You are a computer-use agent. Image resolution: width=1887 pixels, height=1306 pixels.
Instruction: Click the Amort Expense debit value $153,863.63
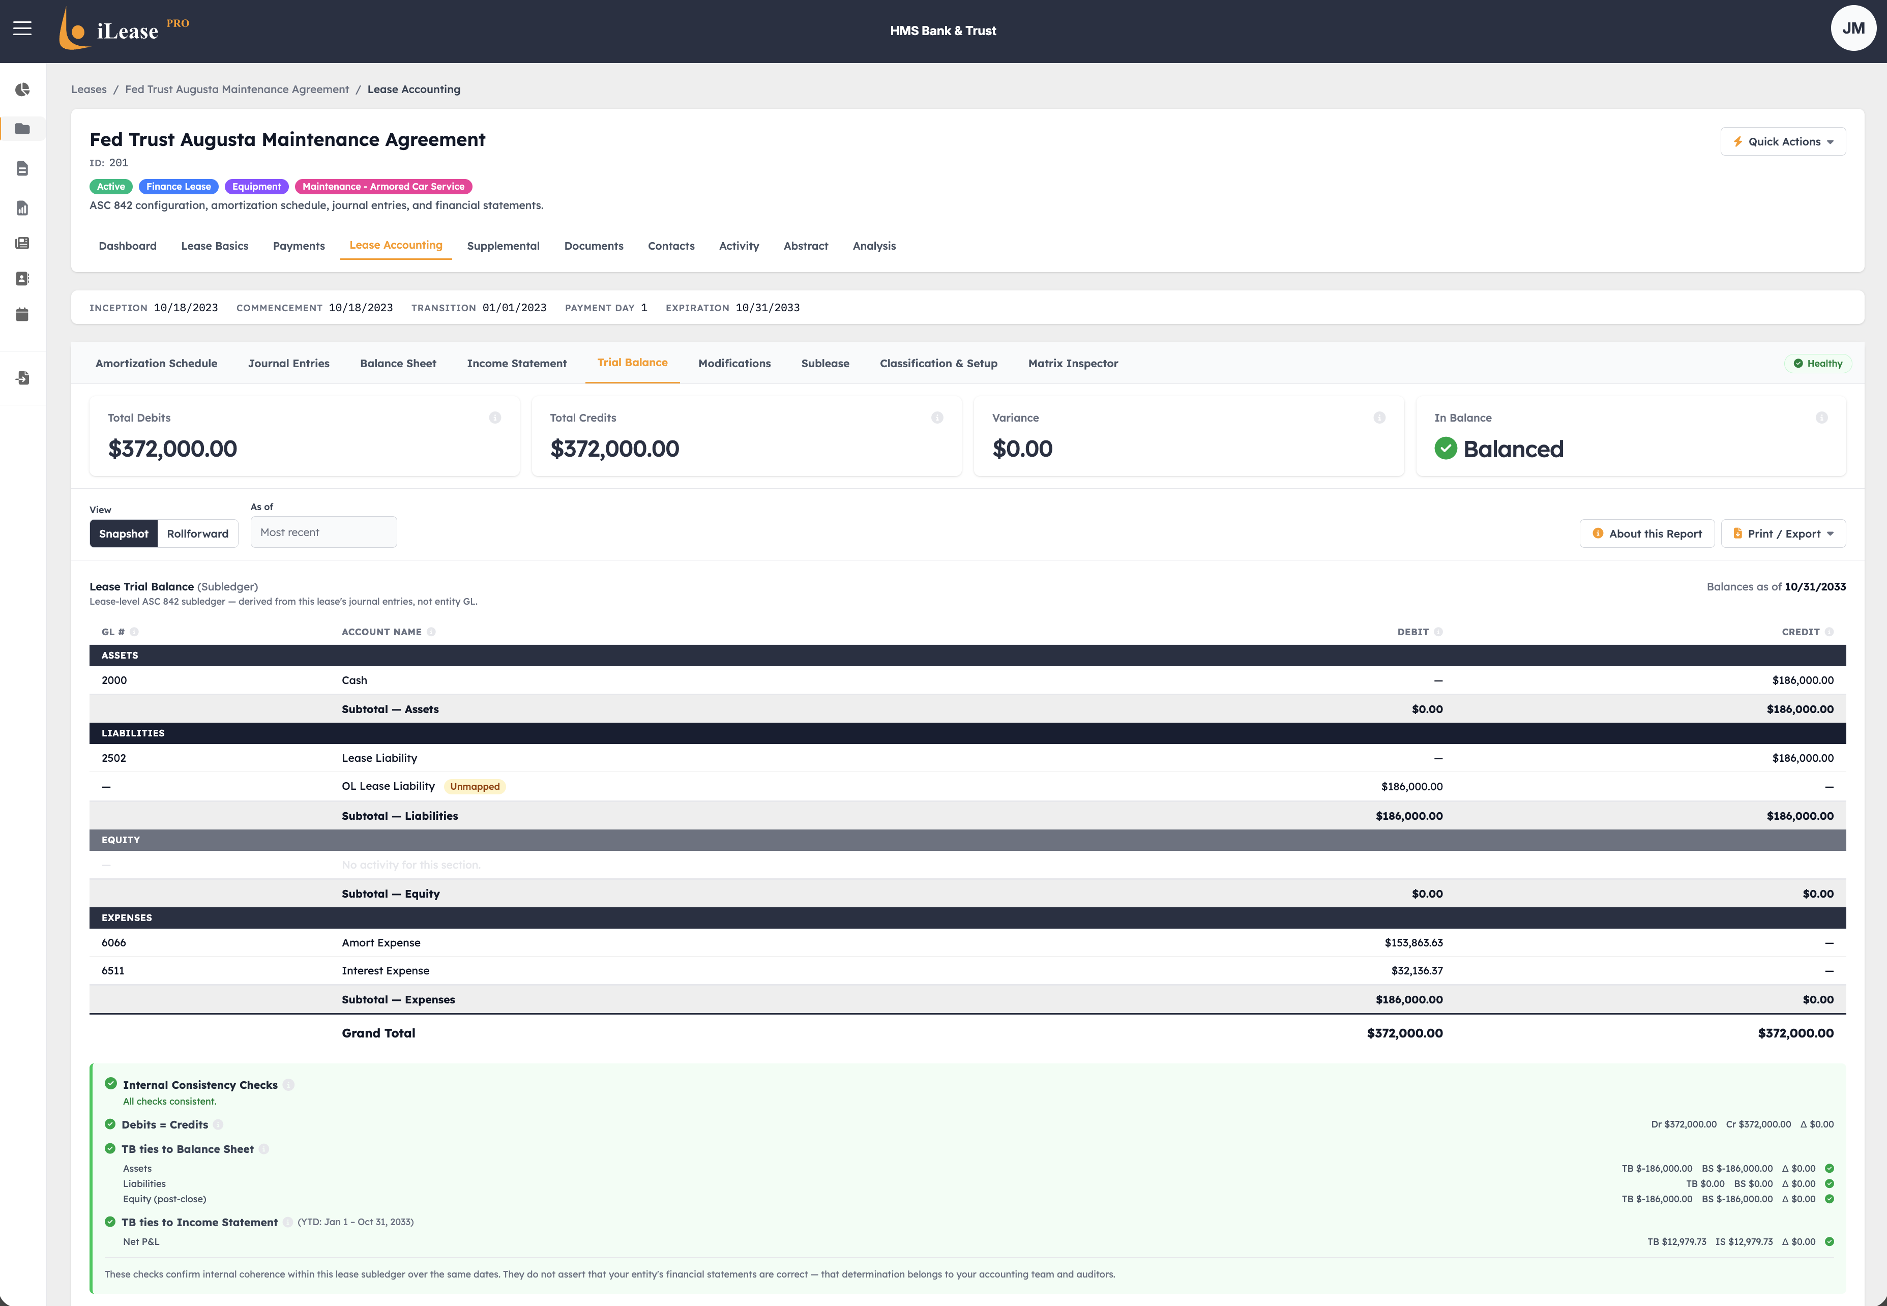[x=1413, y=943]
